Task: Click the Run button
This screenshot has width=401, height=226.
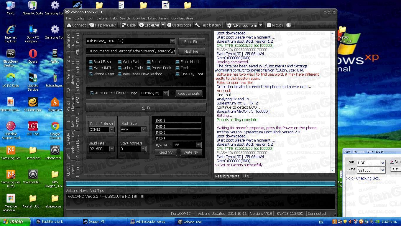Action: [146, 107]
